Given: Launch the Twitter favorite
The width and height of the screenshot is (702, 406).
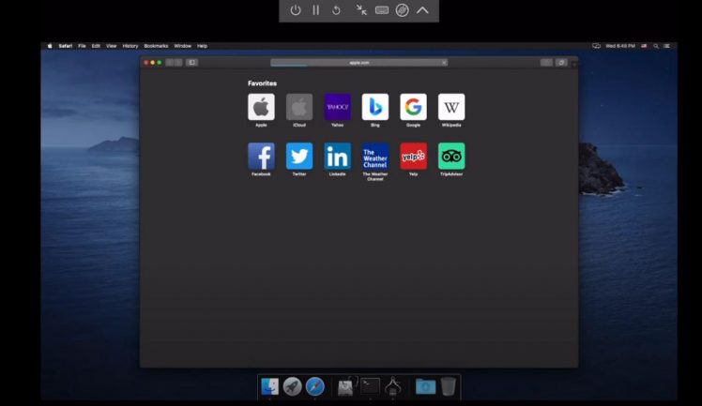Looking at the screenshot, I should tap(299, 156).
